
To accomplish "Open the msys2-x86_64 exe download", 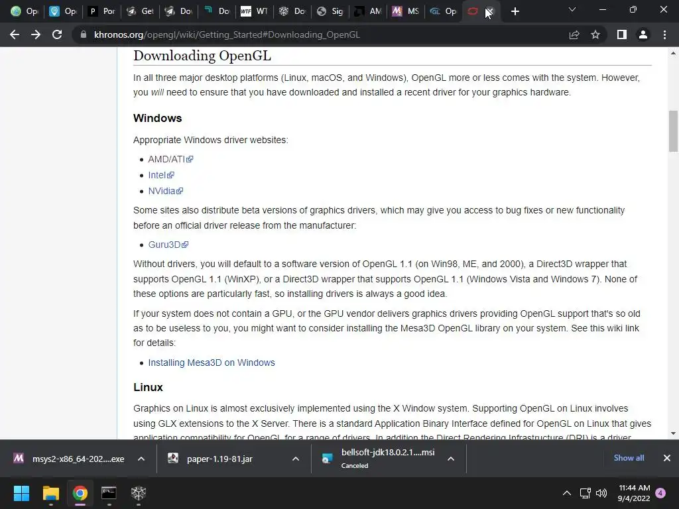I will click(69, 459).
